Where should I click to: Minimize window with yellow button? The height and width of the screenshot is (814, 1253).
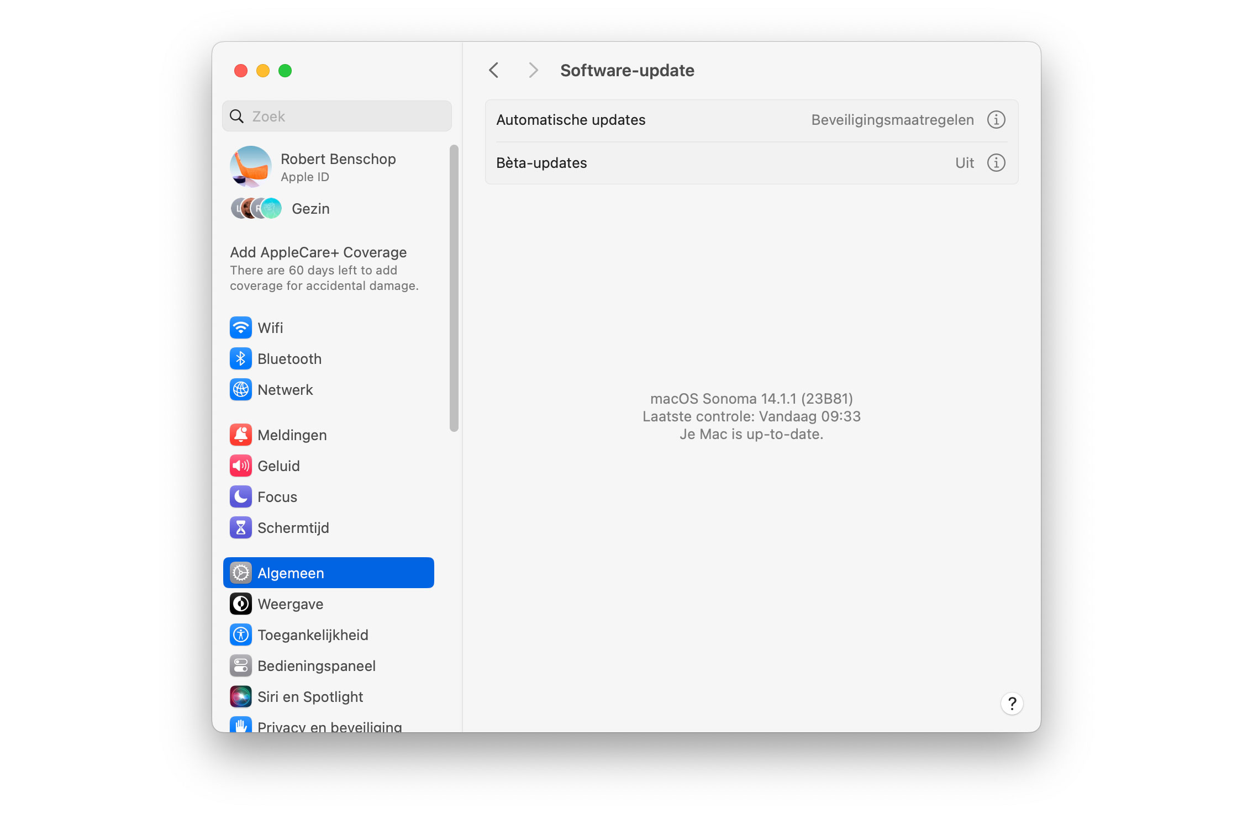(263, 71)
